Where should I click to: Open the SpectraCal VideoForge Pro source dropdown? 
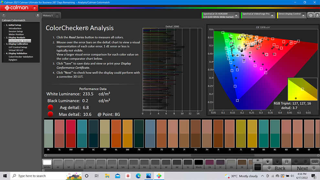[272, 15]
